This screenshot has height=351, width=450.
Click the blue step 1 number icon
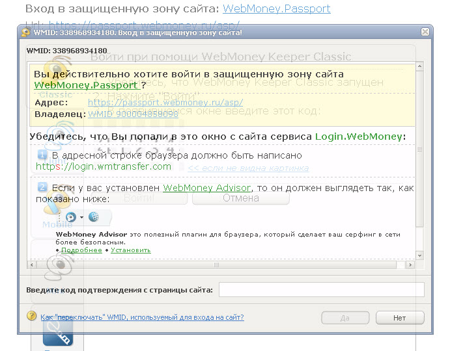pyautogui.click(x=42, y=155)
